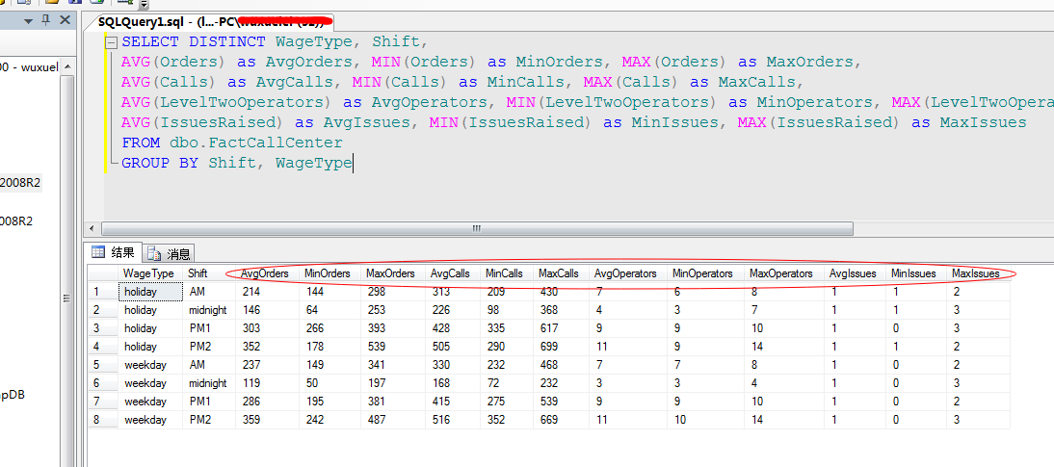Screen dimensions: 1054x467
Task: Click the Object Explorer scroll-up arrow
Action: pos(66,66)
